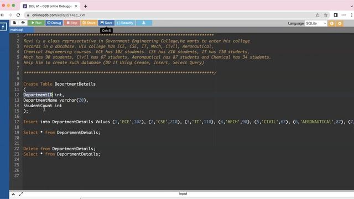The width and height of the screenshot is (354, 199).
Task: Click 'Select * from DepartmentDetails;' on line 23
Action: (x=61, y=154)
